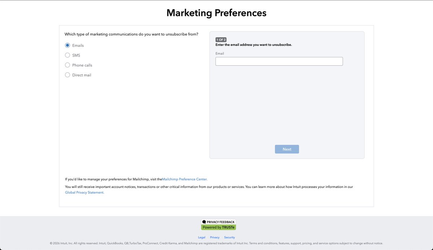Click the Intuit copyright notice text
This screenshot has height=250, width=433.
click(x=216, y=244)
